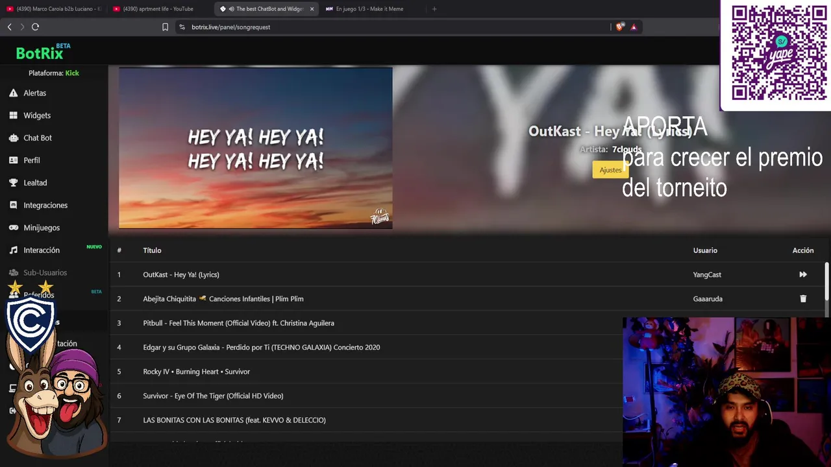The height and width of the screenshot is (467, 831).
Task: Open the Widgets sidebar section
Action: point(37,115)
